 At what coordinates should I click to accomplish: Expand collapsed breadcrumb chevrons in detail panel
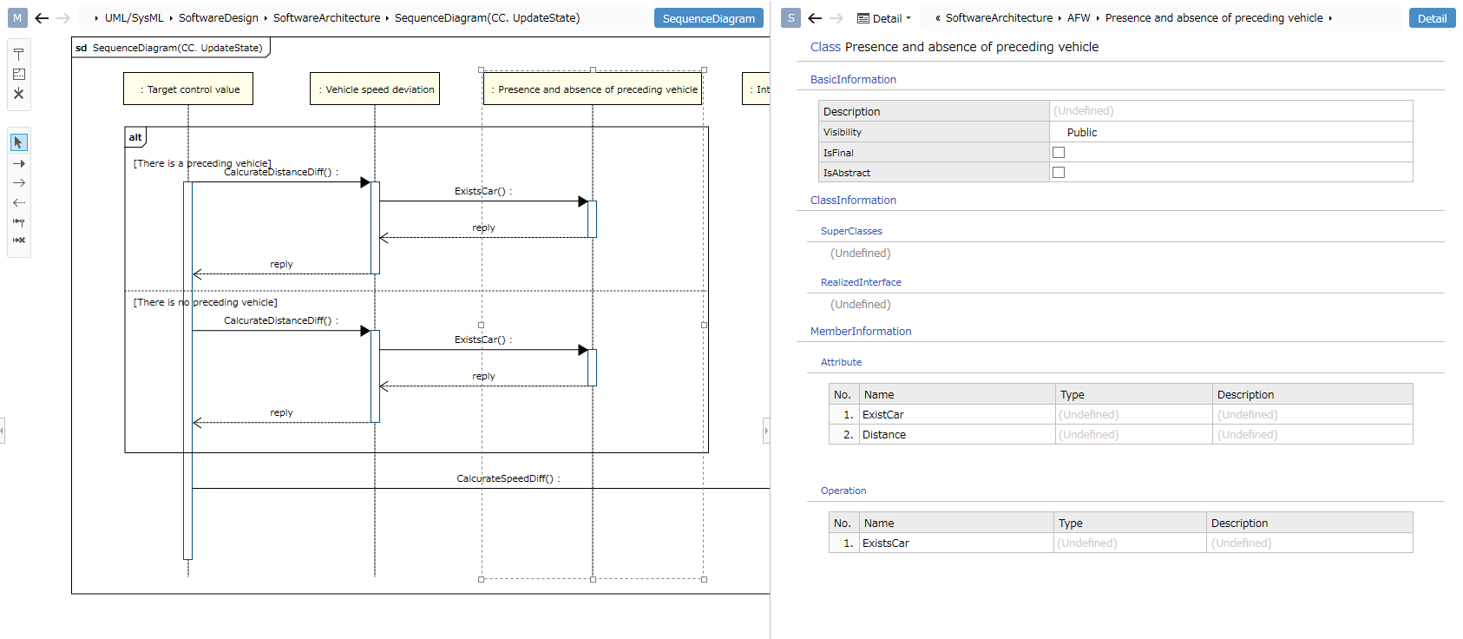(x=937, y=18)
